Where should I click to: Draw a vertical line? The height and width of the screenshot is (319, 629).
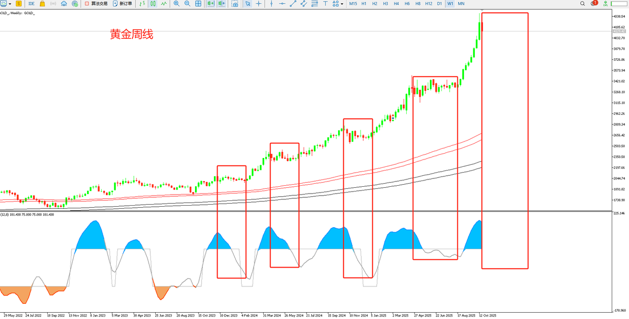(x=271, y=4)
